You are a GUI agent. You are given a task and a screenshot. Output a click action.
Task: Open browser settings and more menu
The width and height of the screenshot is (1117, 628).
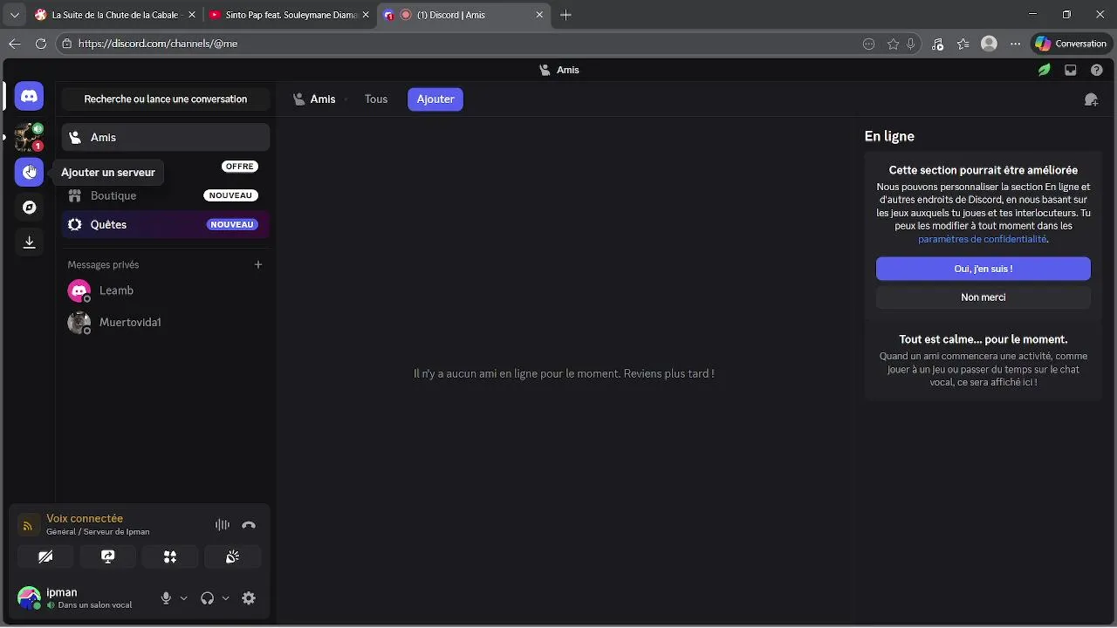click(x=1015, y=44)
